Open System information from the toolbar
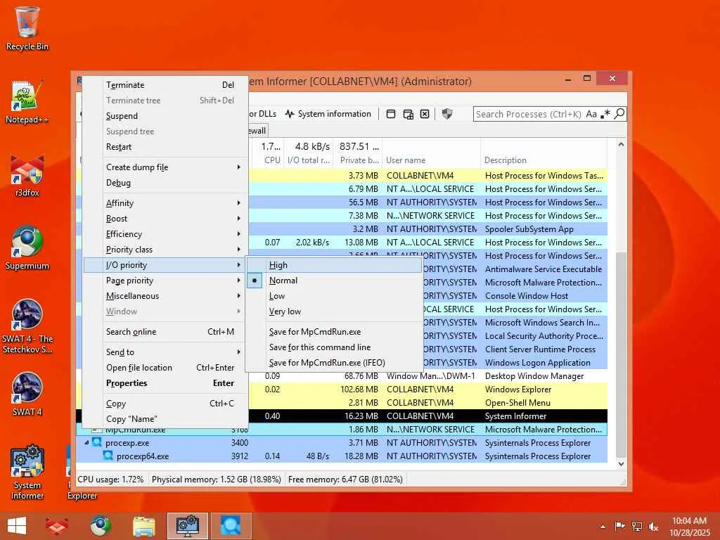Screen dimensions: 720x540 click(328, 114)
